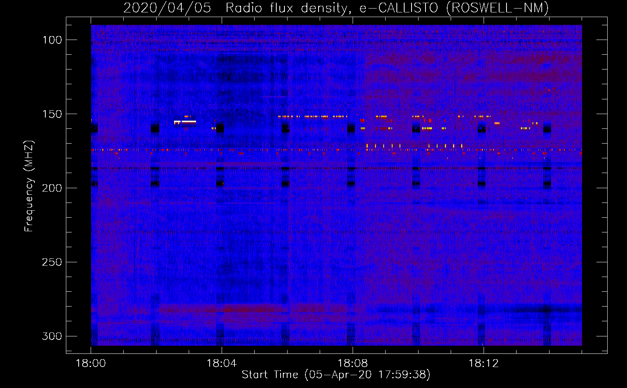
Task: Click the time tick label "18:00"
Action: [x=91, y=364]
